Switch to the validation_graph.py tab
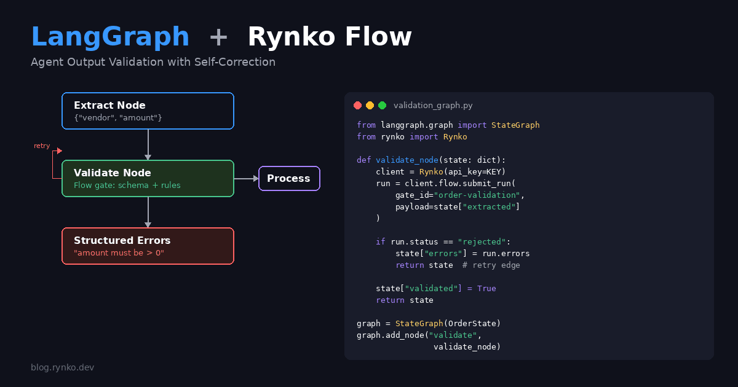Image resolution: width=738 pixels, height=387 pixels. point(433,105)
